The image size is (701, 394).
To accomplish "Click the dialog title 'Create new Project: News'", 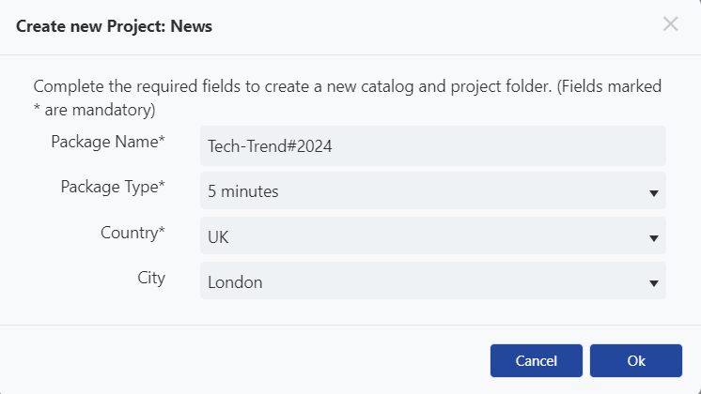I will click(x=114, y=26).
